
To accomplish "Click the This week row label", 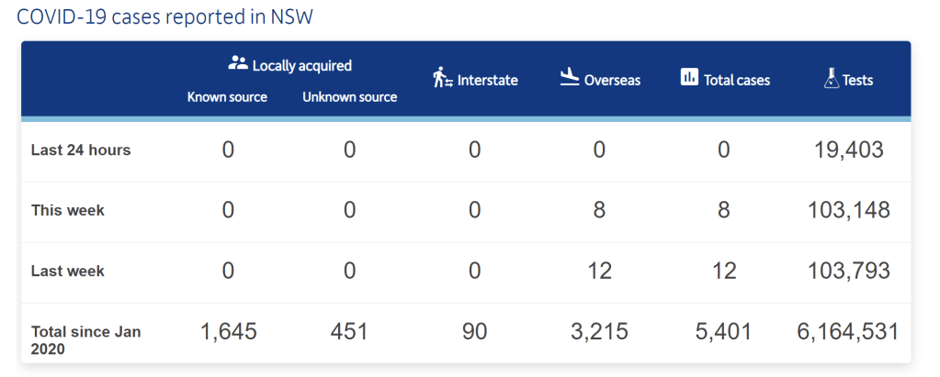I will tap(68, 210).
